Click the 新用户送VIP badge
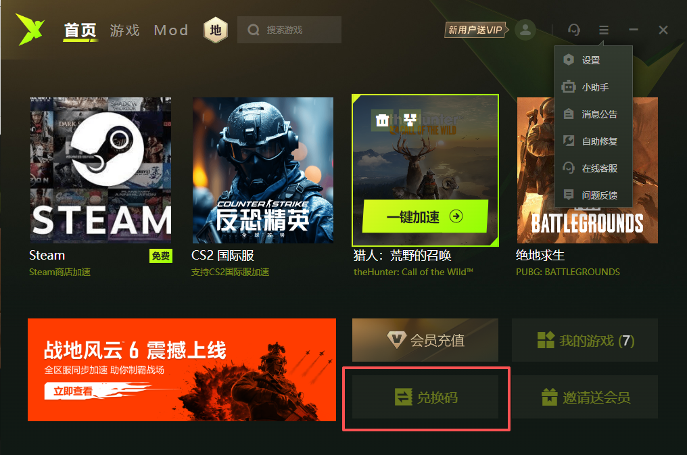 tap(476, 30)
